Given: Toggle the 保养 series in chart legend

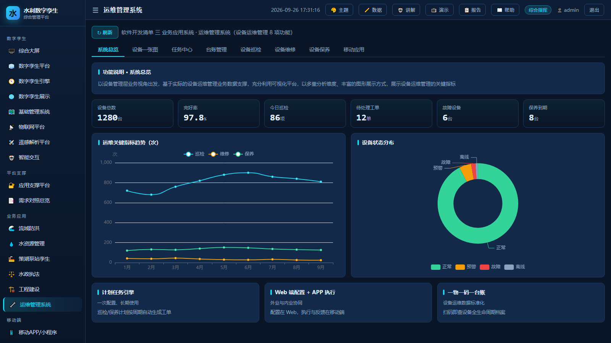Looking at the screenshot, I should click(244, 154).
